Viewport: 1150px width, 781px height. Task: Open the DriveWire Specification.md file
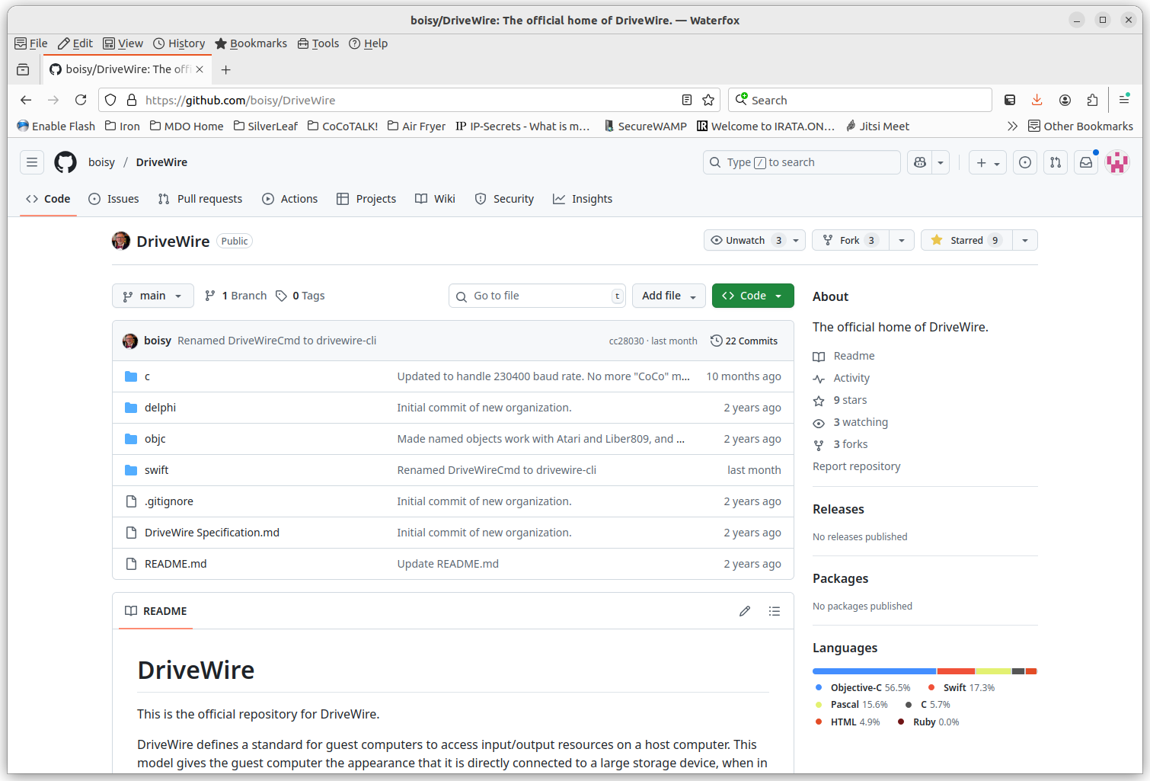[x=212, y=533]
